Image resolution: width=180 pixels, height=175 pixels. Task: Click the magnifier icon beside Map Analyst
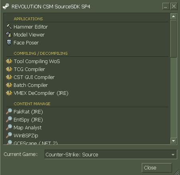click(9, 127)
